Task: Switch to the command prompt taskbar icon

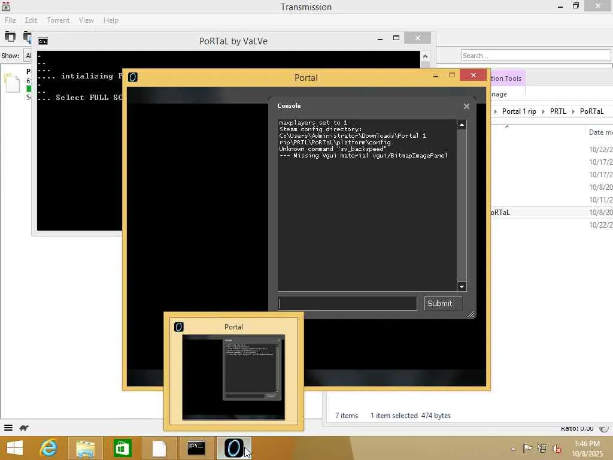Action: coord(196,448)
